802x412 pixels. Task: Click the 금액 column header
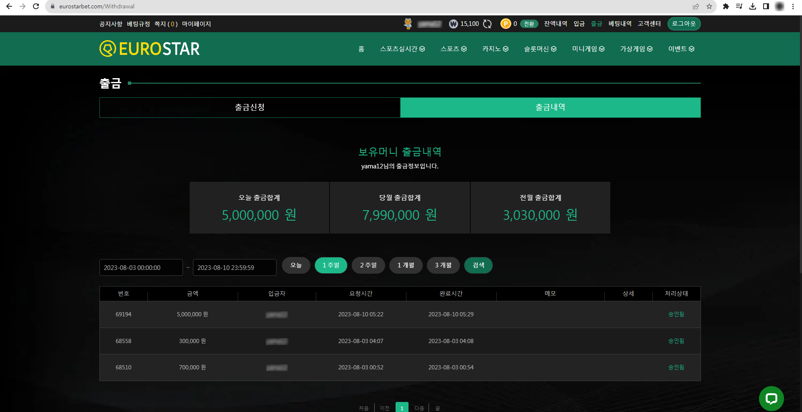tap(193, 294)
